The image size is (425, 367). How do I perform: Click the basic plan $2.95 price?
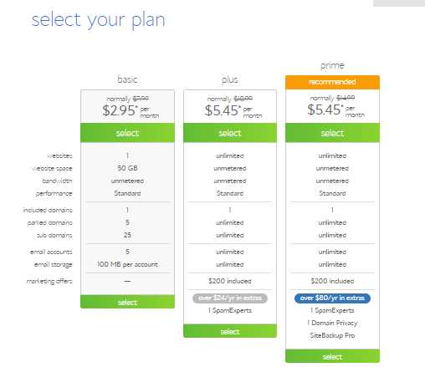120,110
